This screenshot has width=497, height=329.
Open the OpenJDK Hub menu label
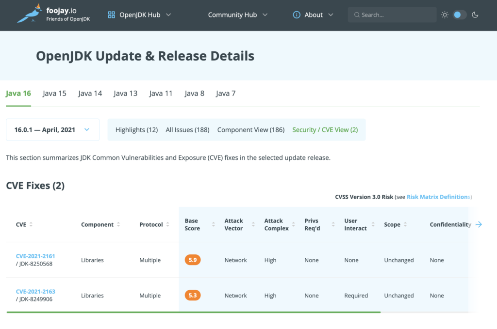click(140, 15)
